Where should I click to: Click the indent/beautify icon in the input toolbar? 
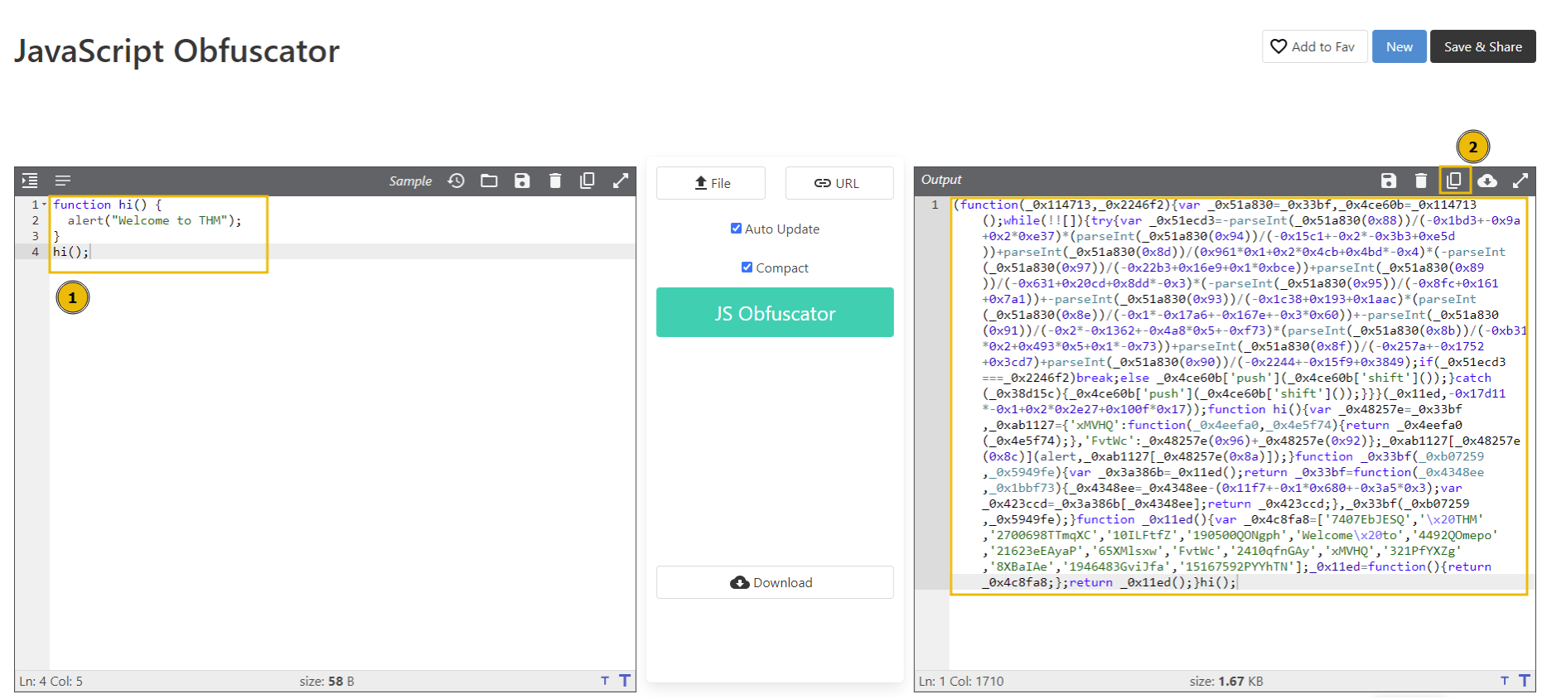tap(30, 181)
